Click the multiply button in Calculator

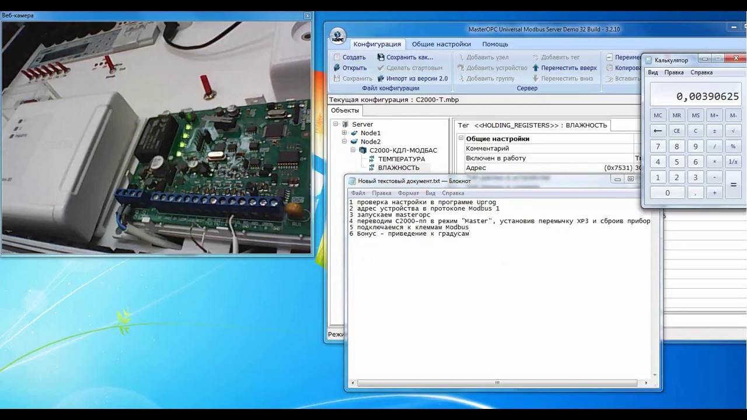point(714,162)
